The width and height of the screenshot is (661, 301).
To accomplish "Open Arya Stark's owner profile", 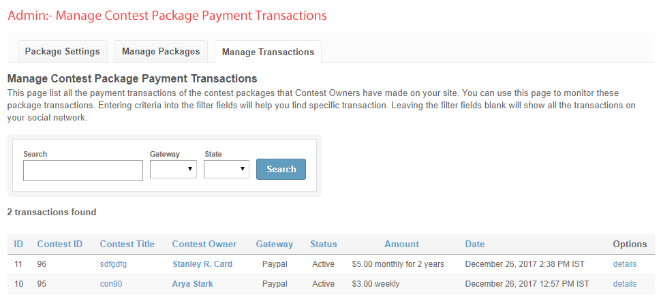I will (x=192, y=284).
